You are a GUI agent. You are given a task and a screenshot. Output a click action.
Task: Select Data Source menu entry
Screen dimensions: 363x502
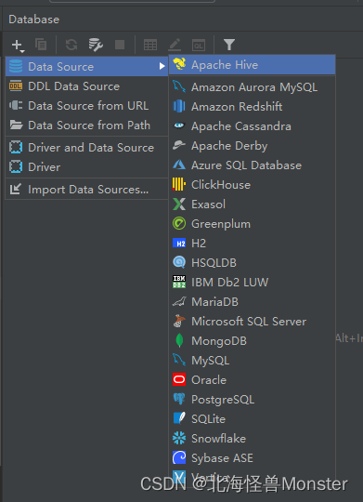[86, 67]
